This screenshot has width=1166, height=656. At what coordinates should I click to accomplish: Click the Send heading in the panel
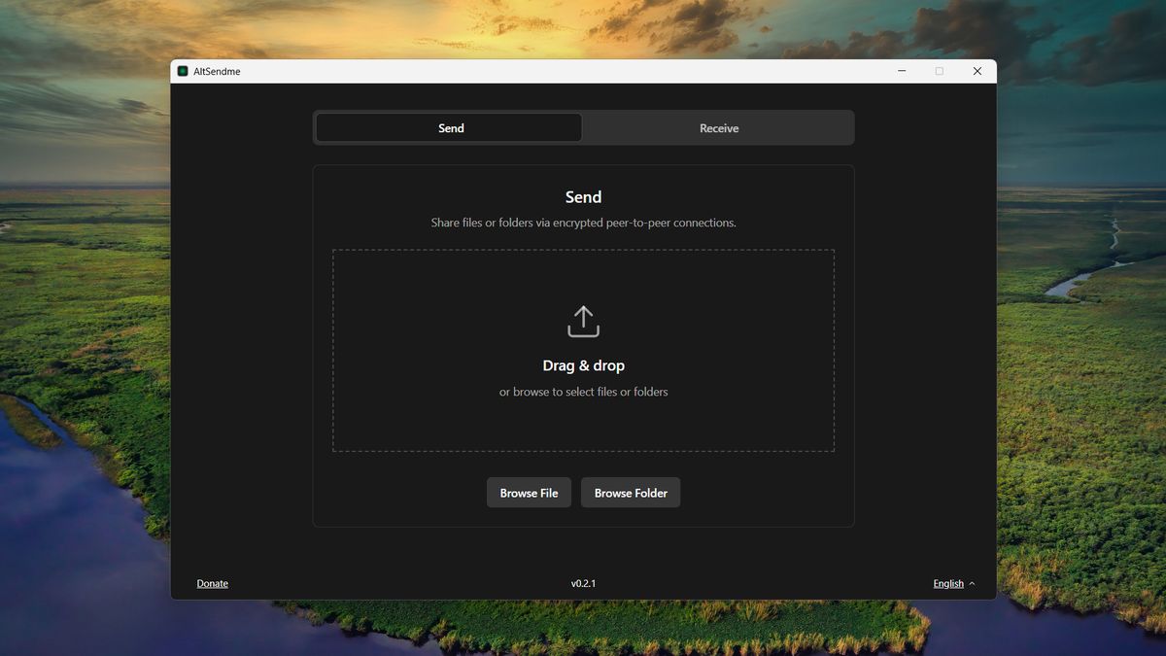[x=583, y=196]
